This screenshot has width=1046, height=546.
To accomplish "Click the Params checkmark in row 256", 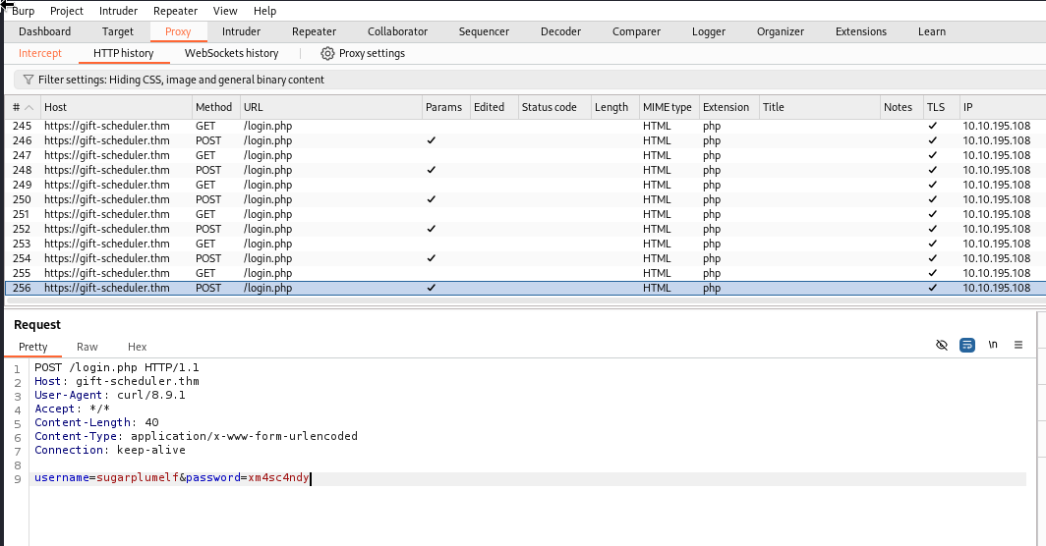I will pos(431,288).
